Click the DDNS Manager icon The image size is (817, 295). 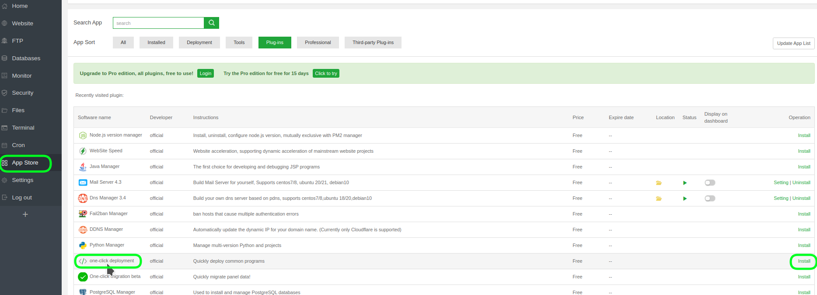[x=83, y=230]
